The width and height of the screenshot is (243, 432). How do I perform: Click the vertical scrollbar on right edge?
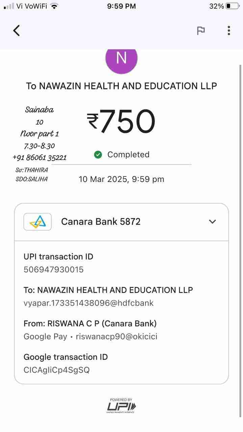click(x=240, y=236)
